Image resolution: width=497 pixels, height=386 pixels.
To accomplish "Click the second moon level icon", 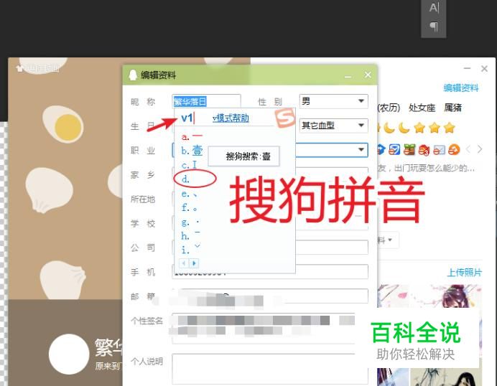I will tap(404, 128).
